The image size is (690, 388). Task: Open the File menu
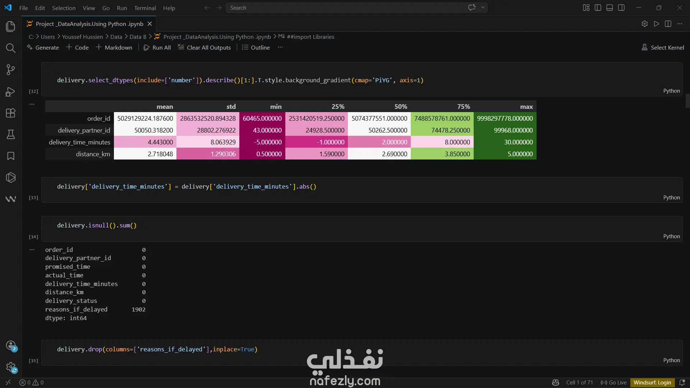23,8
